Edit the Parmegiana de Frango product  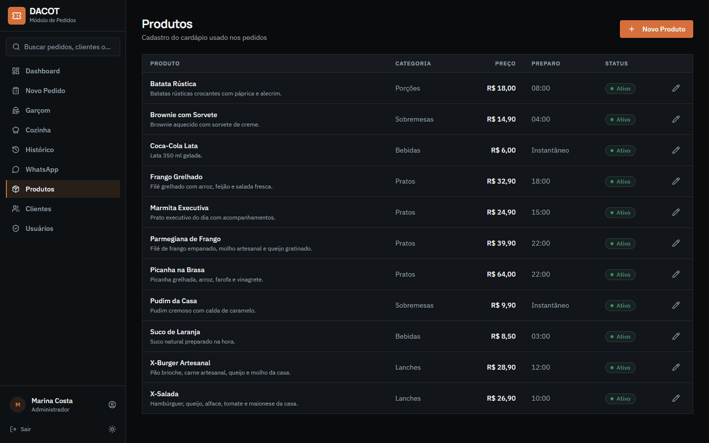(676, 243)
